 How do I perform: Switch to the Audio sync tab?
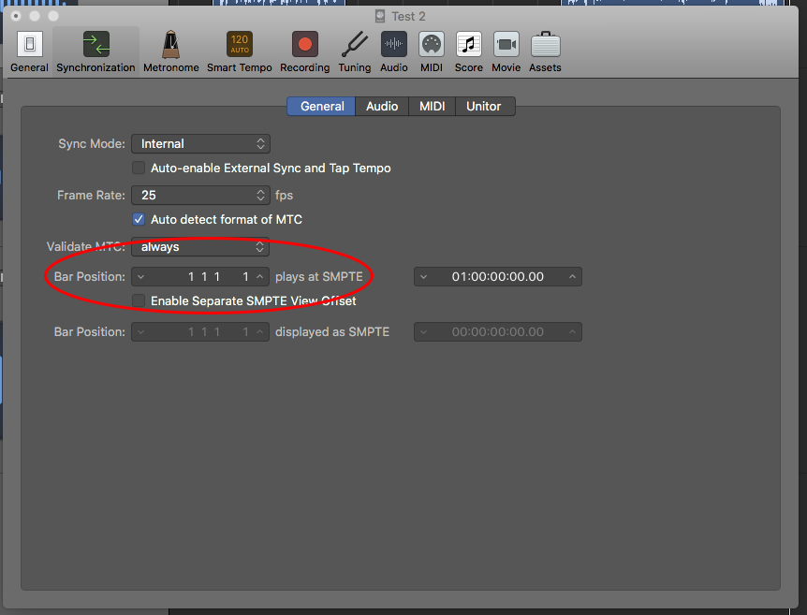[x=382, y=107]
